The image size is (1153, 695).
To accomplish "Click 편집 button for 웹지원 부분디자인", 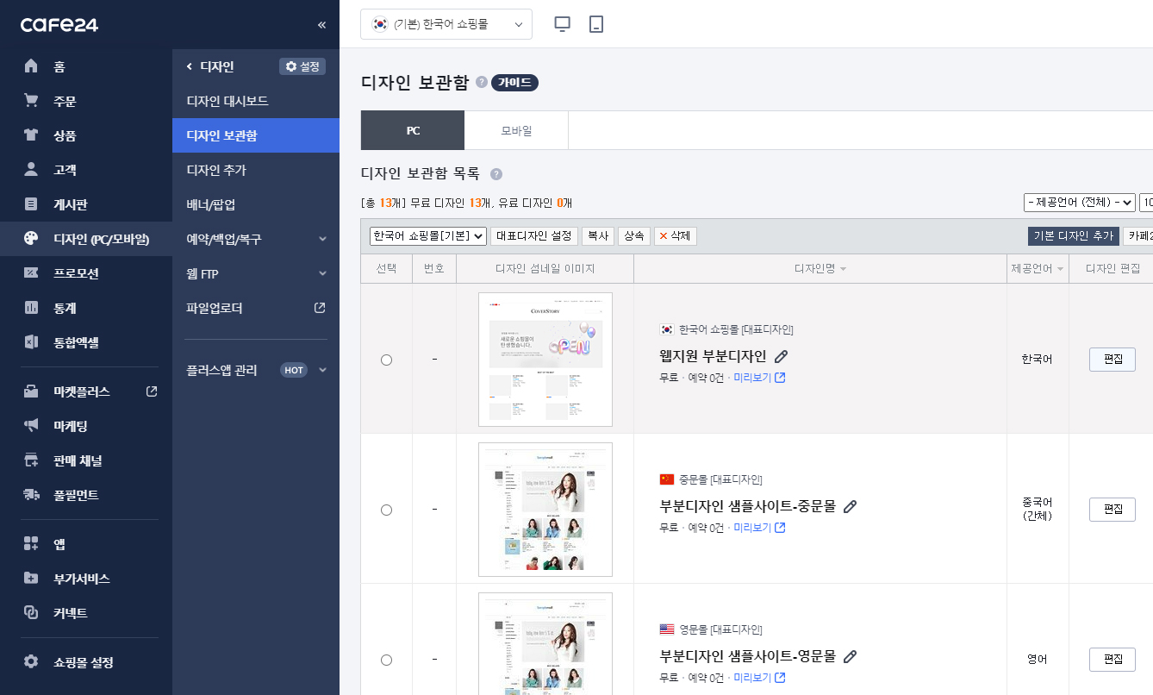I will pyautogui.click(x=1112, y=360).
